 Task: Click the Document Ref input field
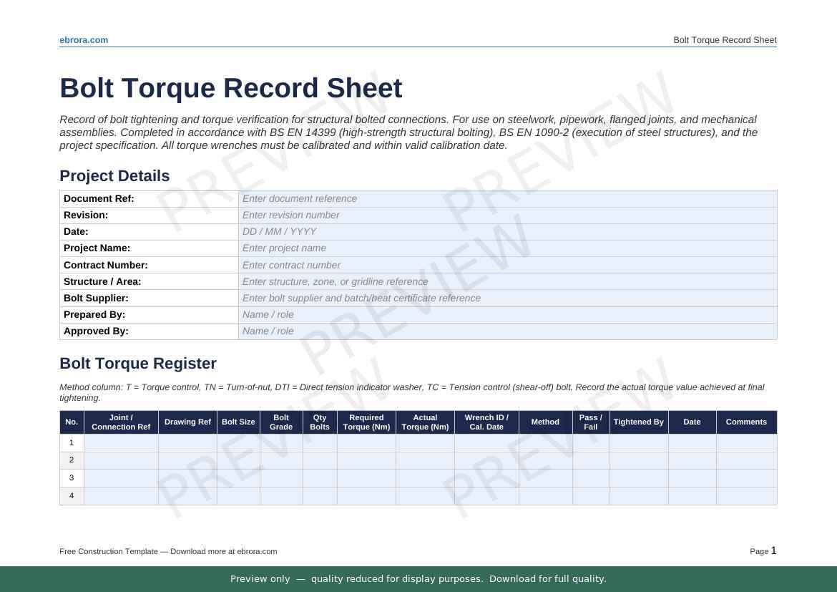pyautogui.click(x=507, y=199)
